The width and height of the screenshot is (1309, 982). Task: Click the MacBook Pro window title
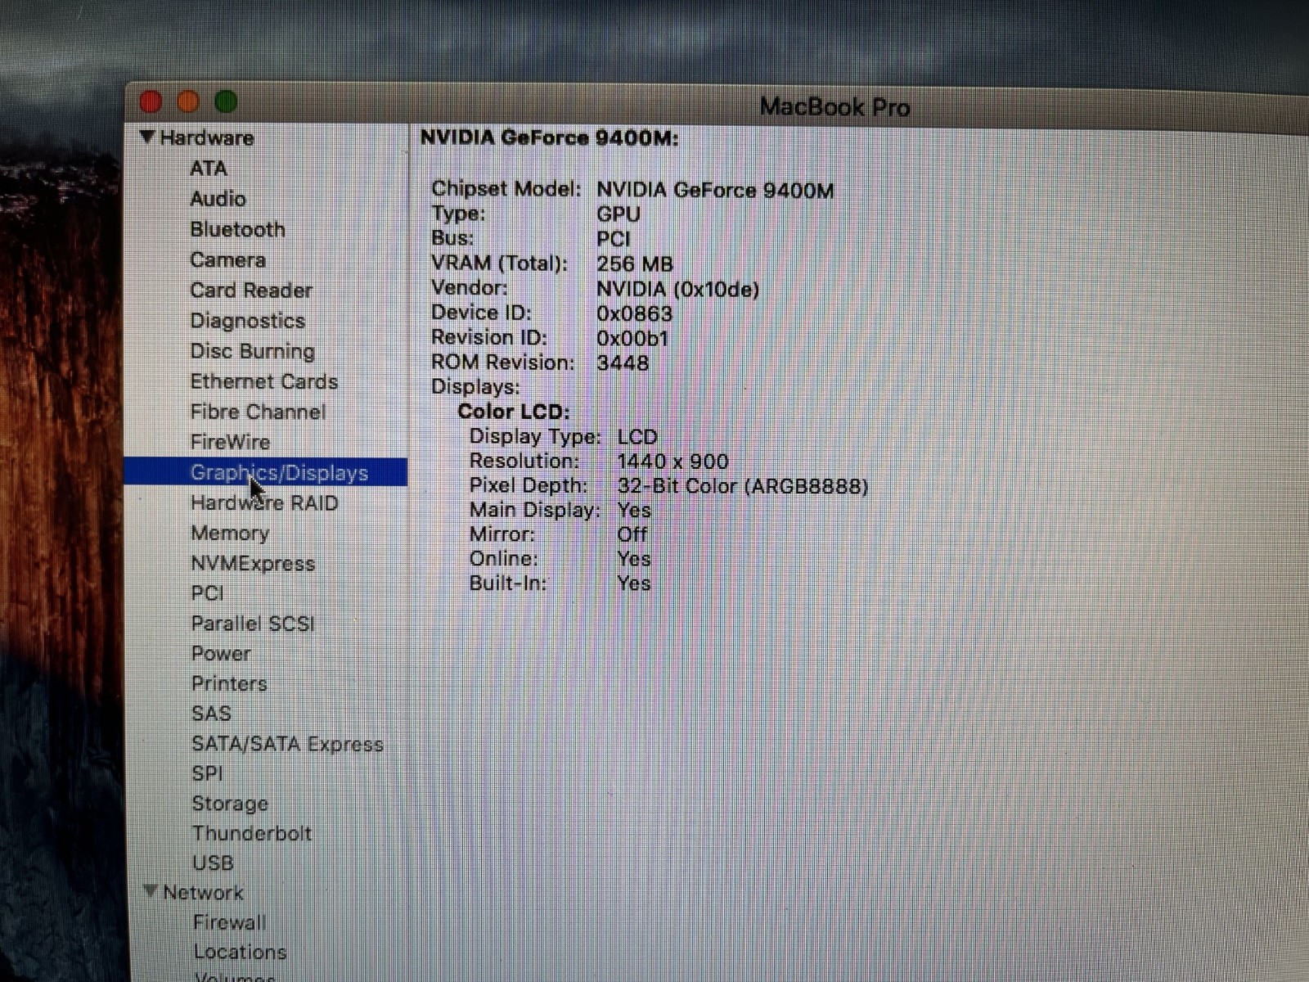[x=834, y=107]
